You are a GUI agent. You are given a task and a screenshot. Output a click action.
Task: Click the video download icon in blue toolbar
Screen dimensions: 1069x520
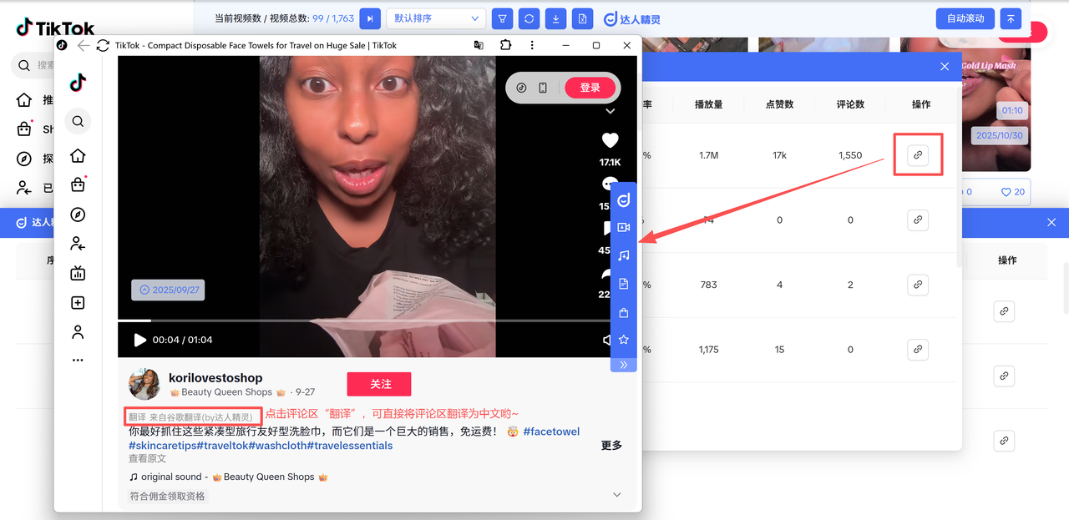point(623,228)
